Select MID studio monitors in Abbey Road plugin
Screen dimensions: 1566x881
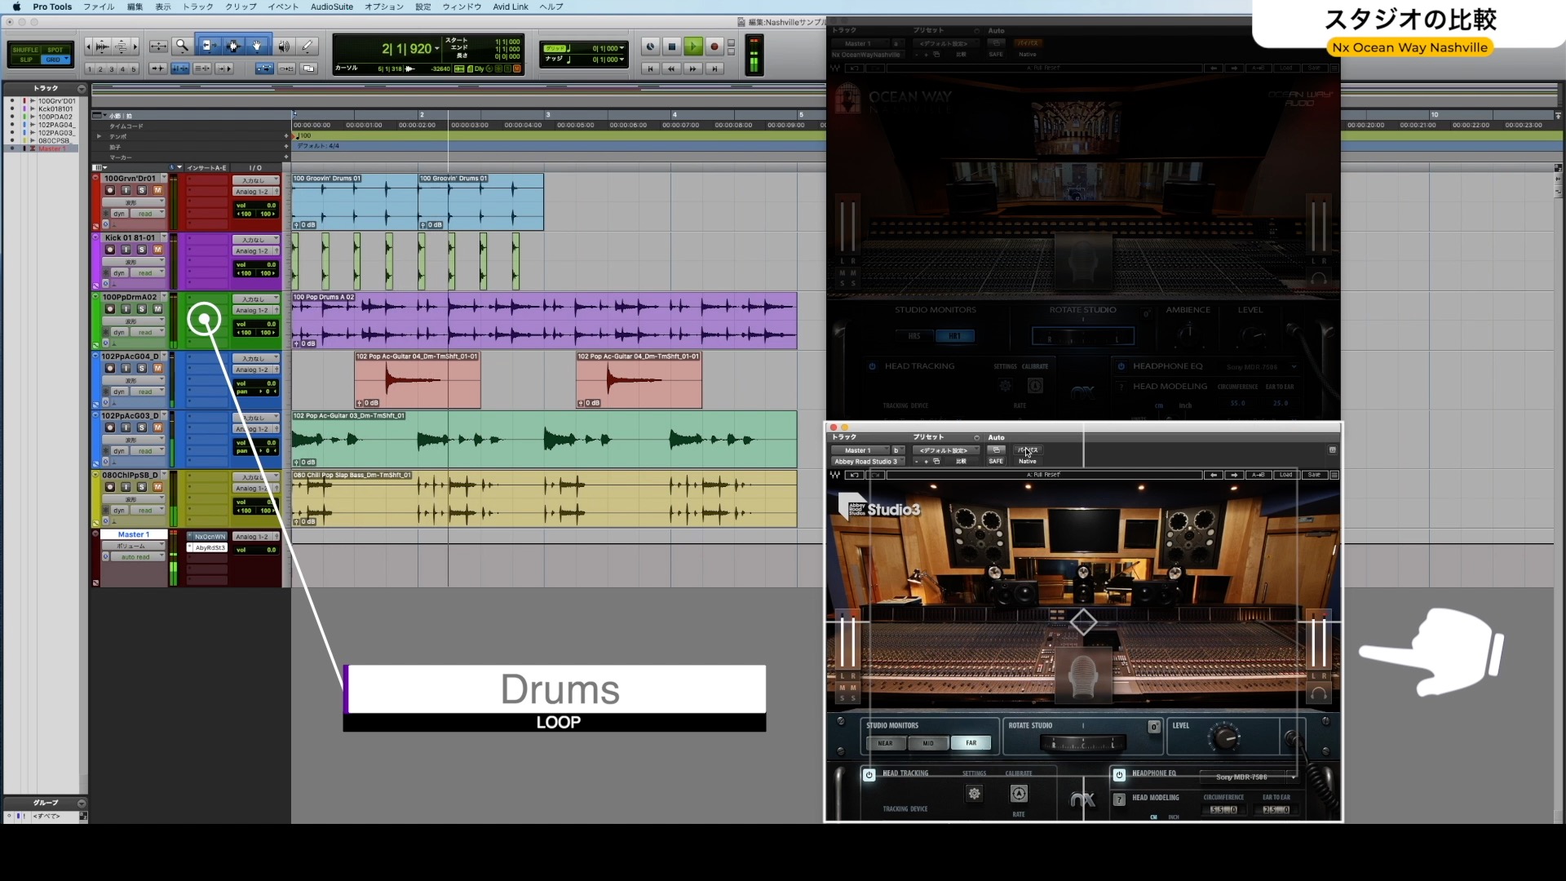pos(928,743)
